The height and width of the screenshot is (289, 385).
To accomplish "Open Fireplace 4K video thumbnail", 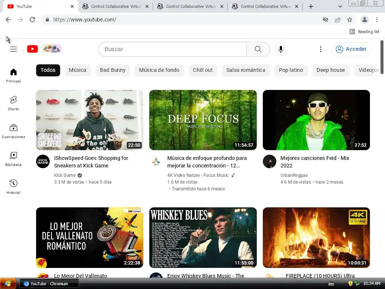I will pos(316,238).
